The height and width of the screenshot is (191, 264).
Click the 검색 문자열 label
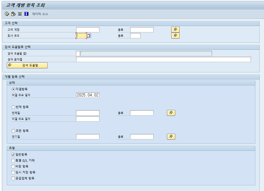(x=15, y=59)
